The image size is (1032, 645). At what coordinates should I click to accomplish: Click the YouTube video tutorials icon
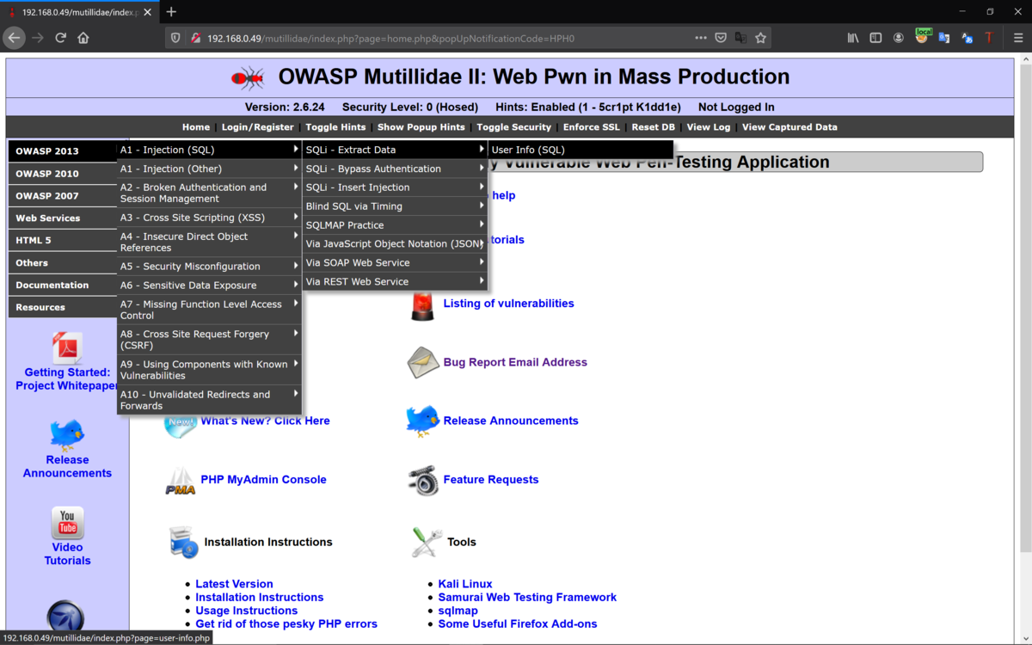pyautogui.click(x=67, y=523)
